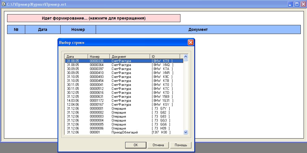The image size is (307, 153).
Task: Click the list's scroll-down arrow
Action: 186,132
